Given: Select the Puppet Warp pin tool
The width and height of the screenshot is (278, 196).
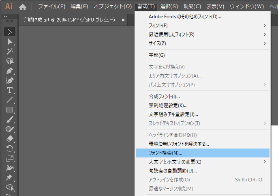Looking at the screenshot, I should (10, 177).
